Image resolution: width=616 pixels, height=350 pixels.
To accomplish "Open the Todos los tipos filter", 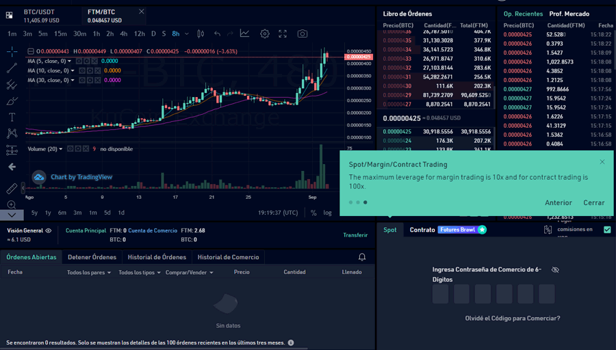I will (x=140, y=272).
